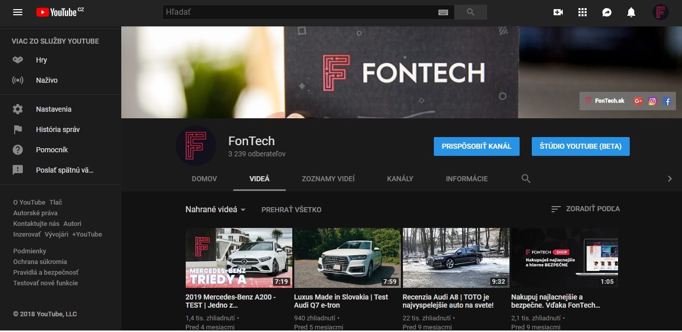Image resolution: width=682 pixels, height=332 pixels.
Task: Open the Facebook link in banner
Action: click(x=668, y=101)
